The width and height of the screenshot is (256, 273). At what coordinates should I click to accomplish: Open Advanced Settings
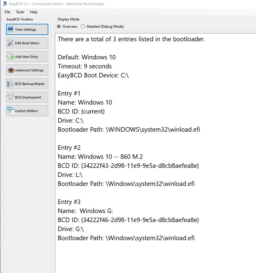[x=27, y=70]
